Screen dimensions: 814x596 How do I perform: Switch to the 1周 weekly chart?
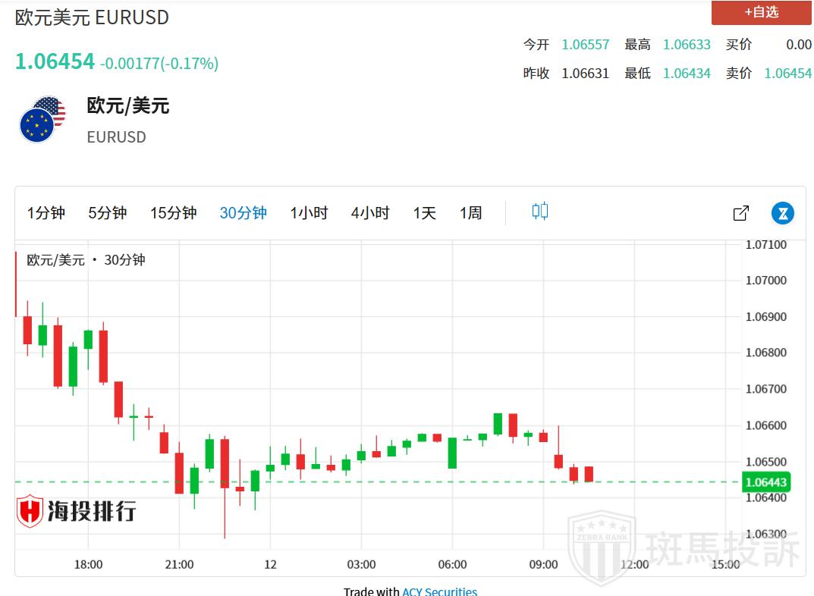click(470, 213)
